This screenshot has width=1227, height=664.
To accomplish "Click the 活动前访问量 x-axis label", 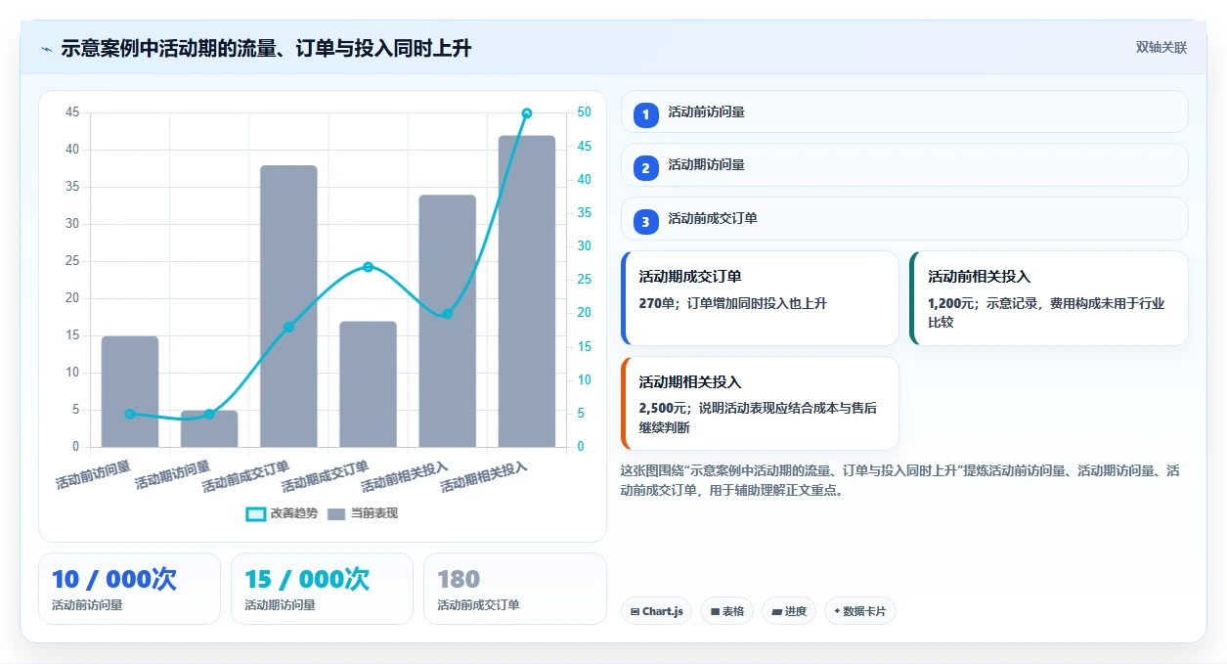I will coord(94,474).
